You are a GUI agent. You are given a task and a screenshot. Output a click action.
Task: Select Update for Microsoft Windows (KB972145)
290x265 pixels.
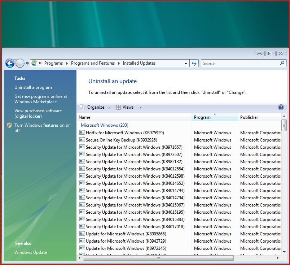click(126, 248)
